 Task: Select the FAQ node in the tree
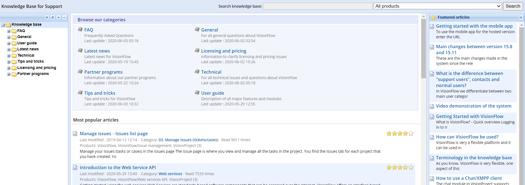(x=21, y=31)
